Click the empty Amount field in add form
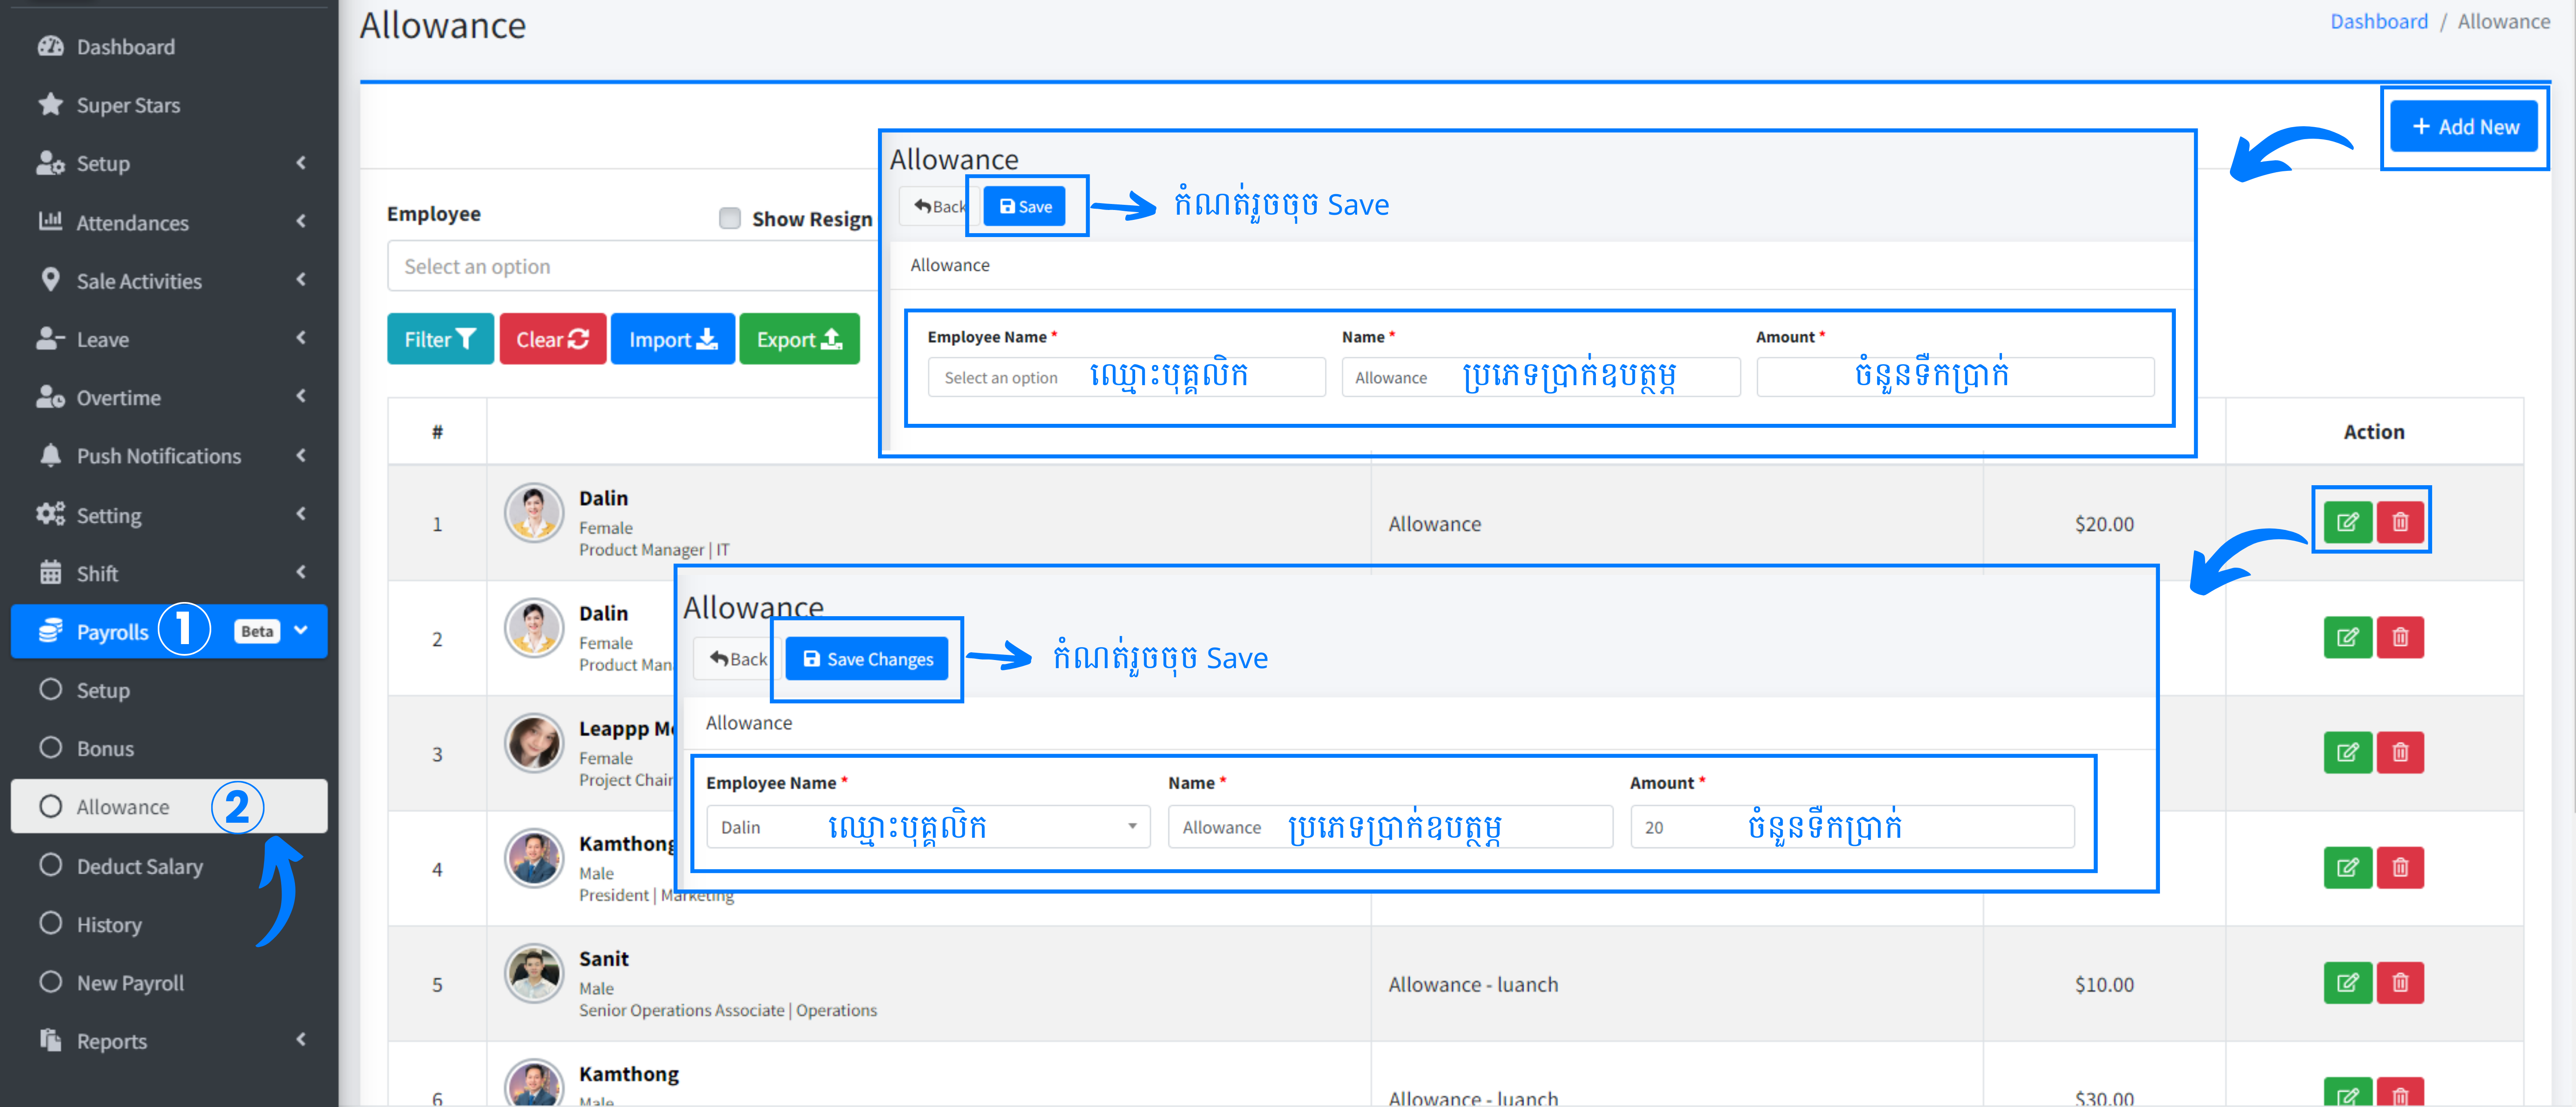2576x1107 pixels. [1955, 377]
